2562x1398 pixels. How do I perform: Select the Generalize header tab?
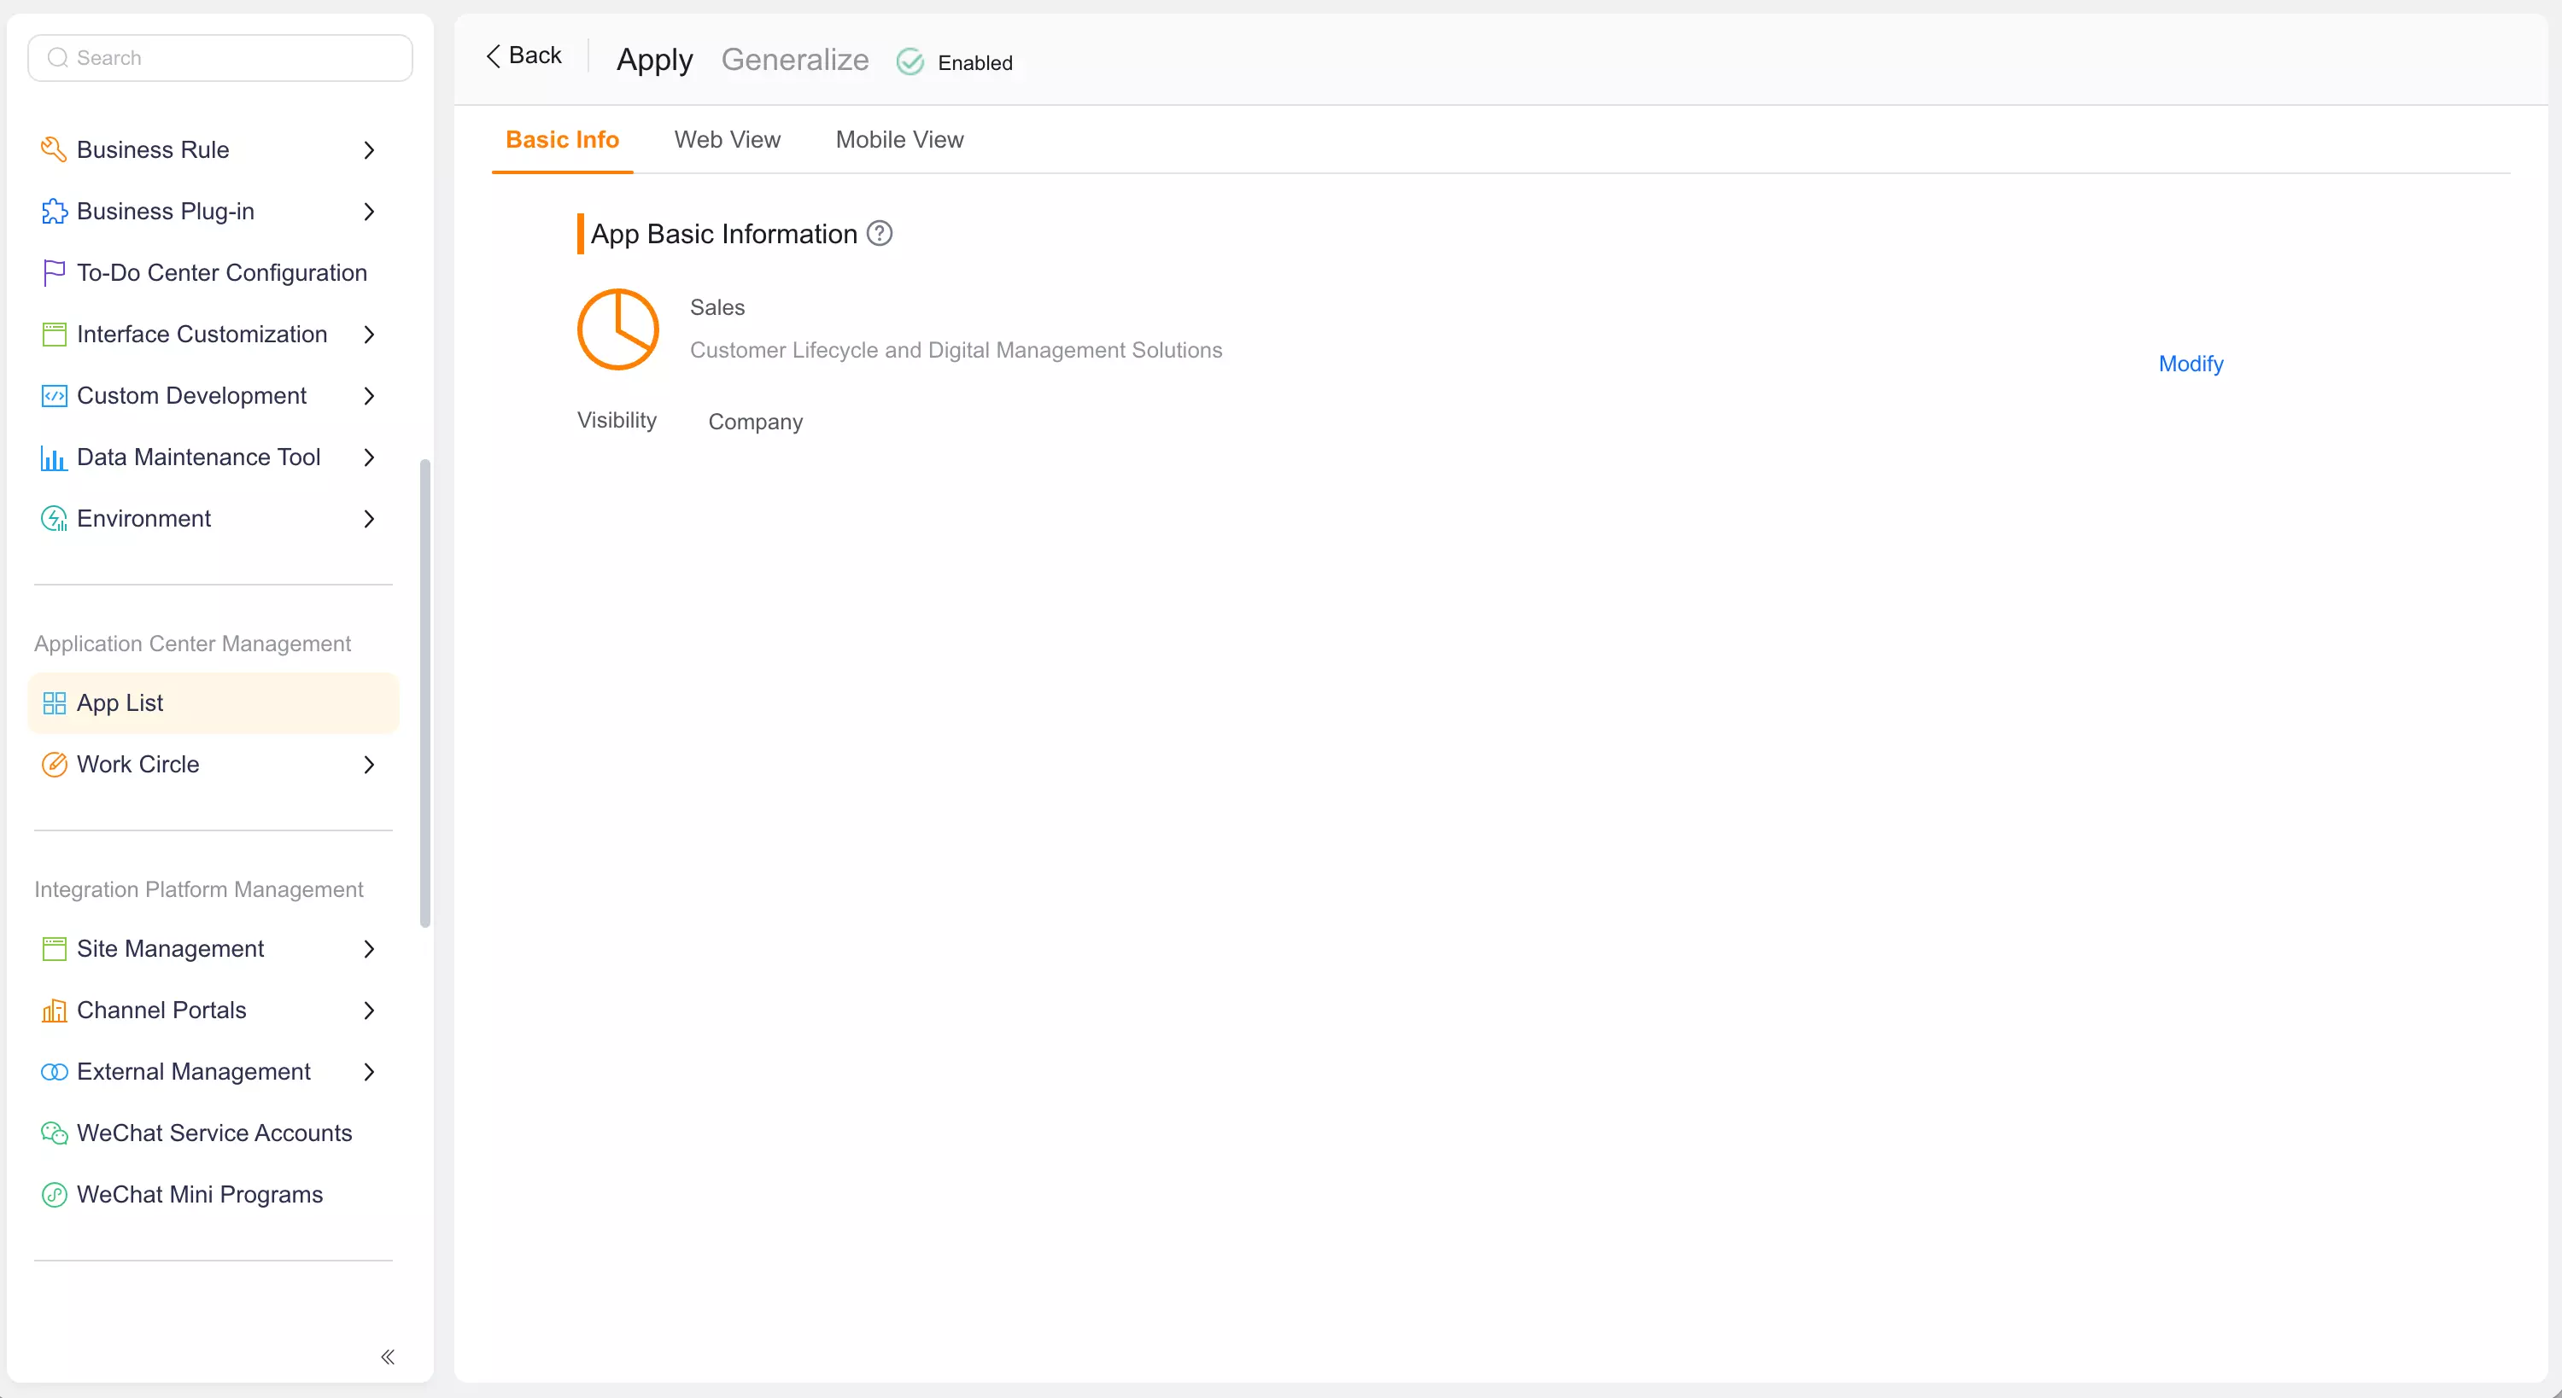click(x=795, y=60)
